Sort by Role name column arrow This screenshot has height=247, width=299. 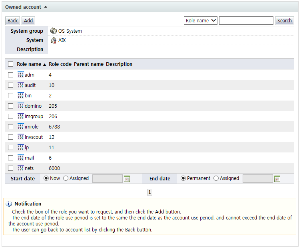click(45, 65)
